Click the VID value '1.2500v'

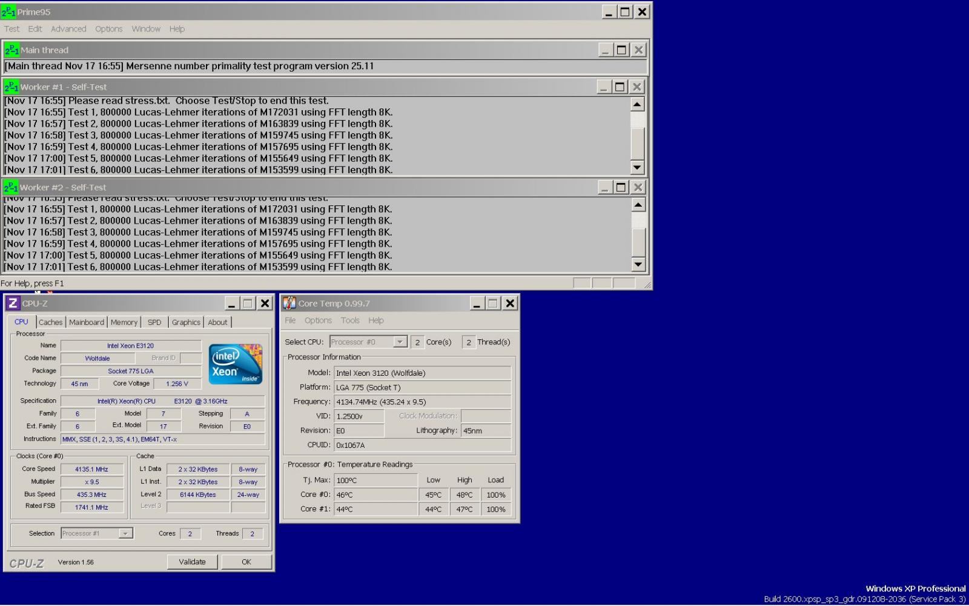(x=359, y=416)
